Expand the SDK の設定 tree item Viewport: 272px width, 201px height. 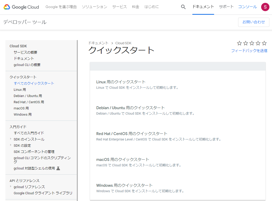[11, 145]
